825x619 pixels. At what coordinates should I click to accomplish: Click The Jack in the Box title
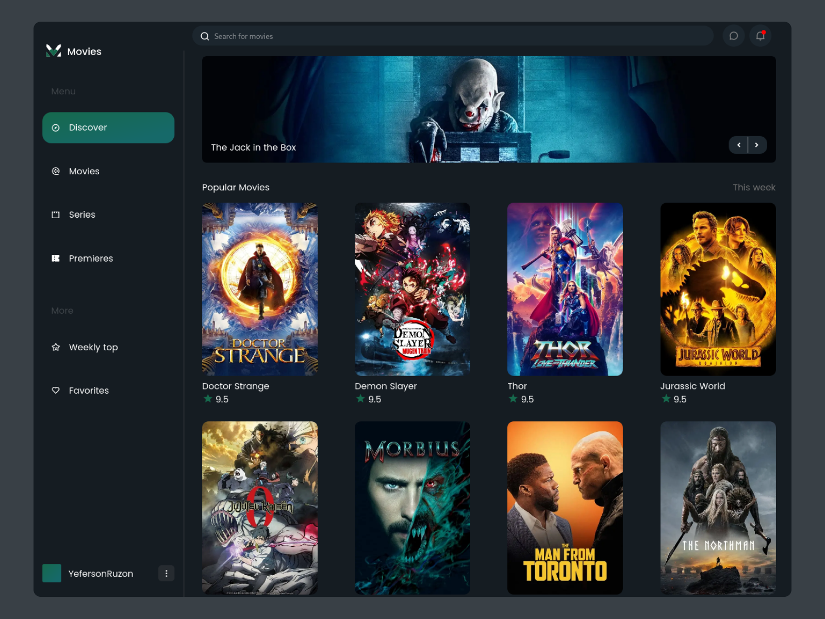(x=253, y=148)
